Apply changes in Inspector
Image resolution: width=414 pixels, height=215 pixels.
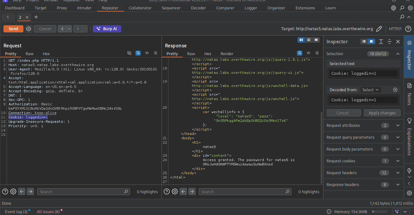382,113
